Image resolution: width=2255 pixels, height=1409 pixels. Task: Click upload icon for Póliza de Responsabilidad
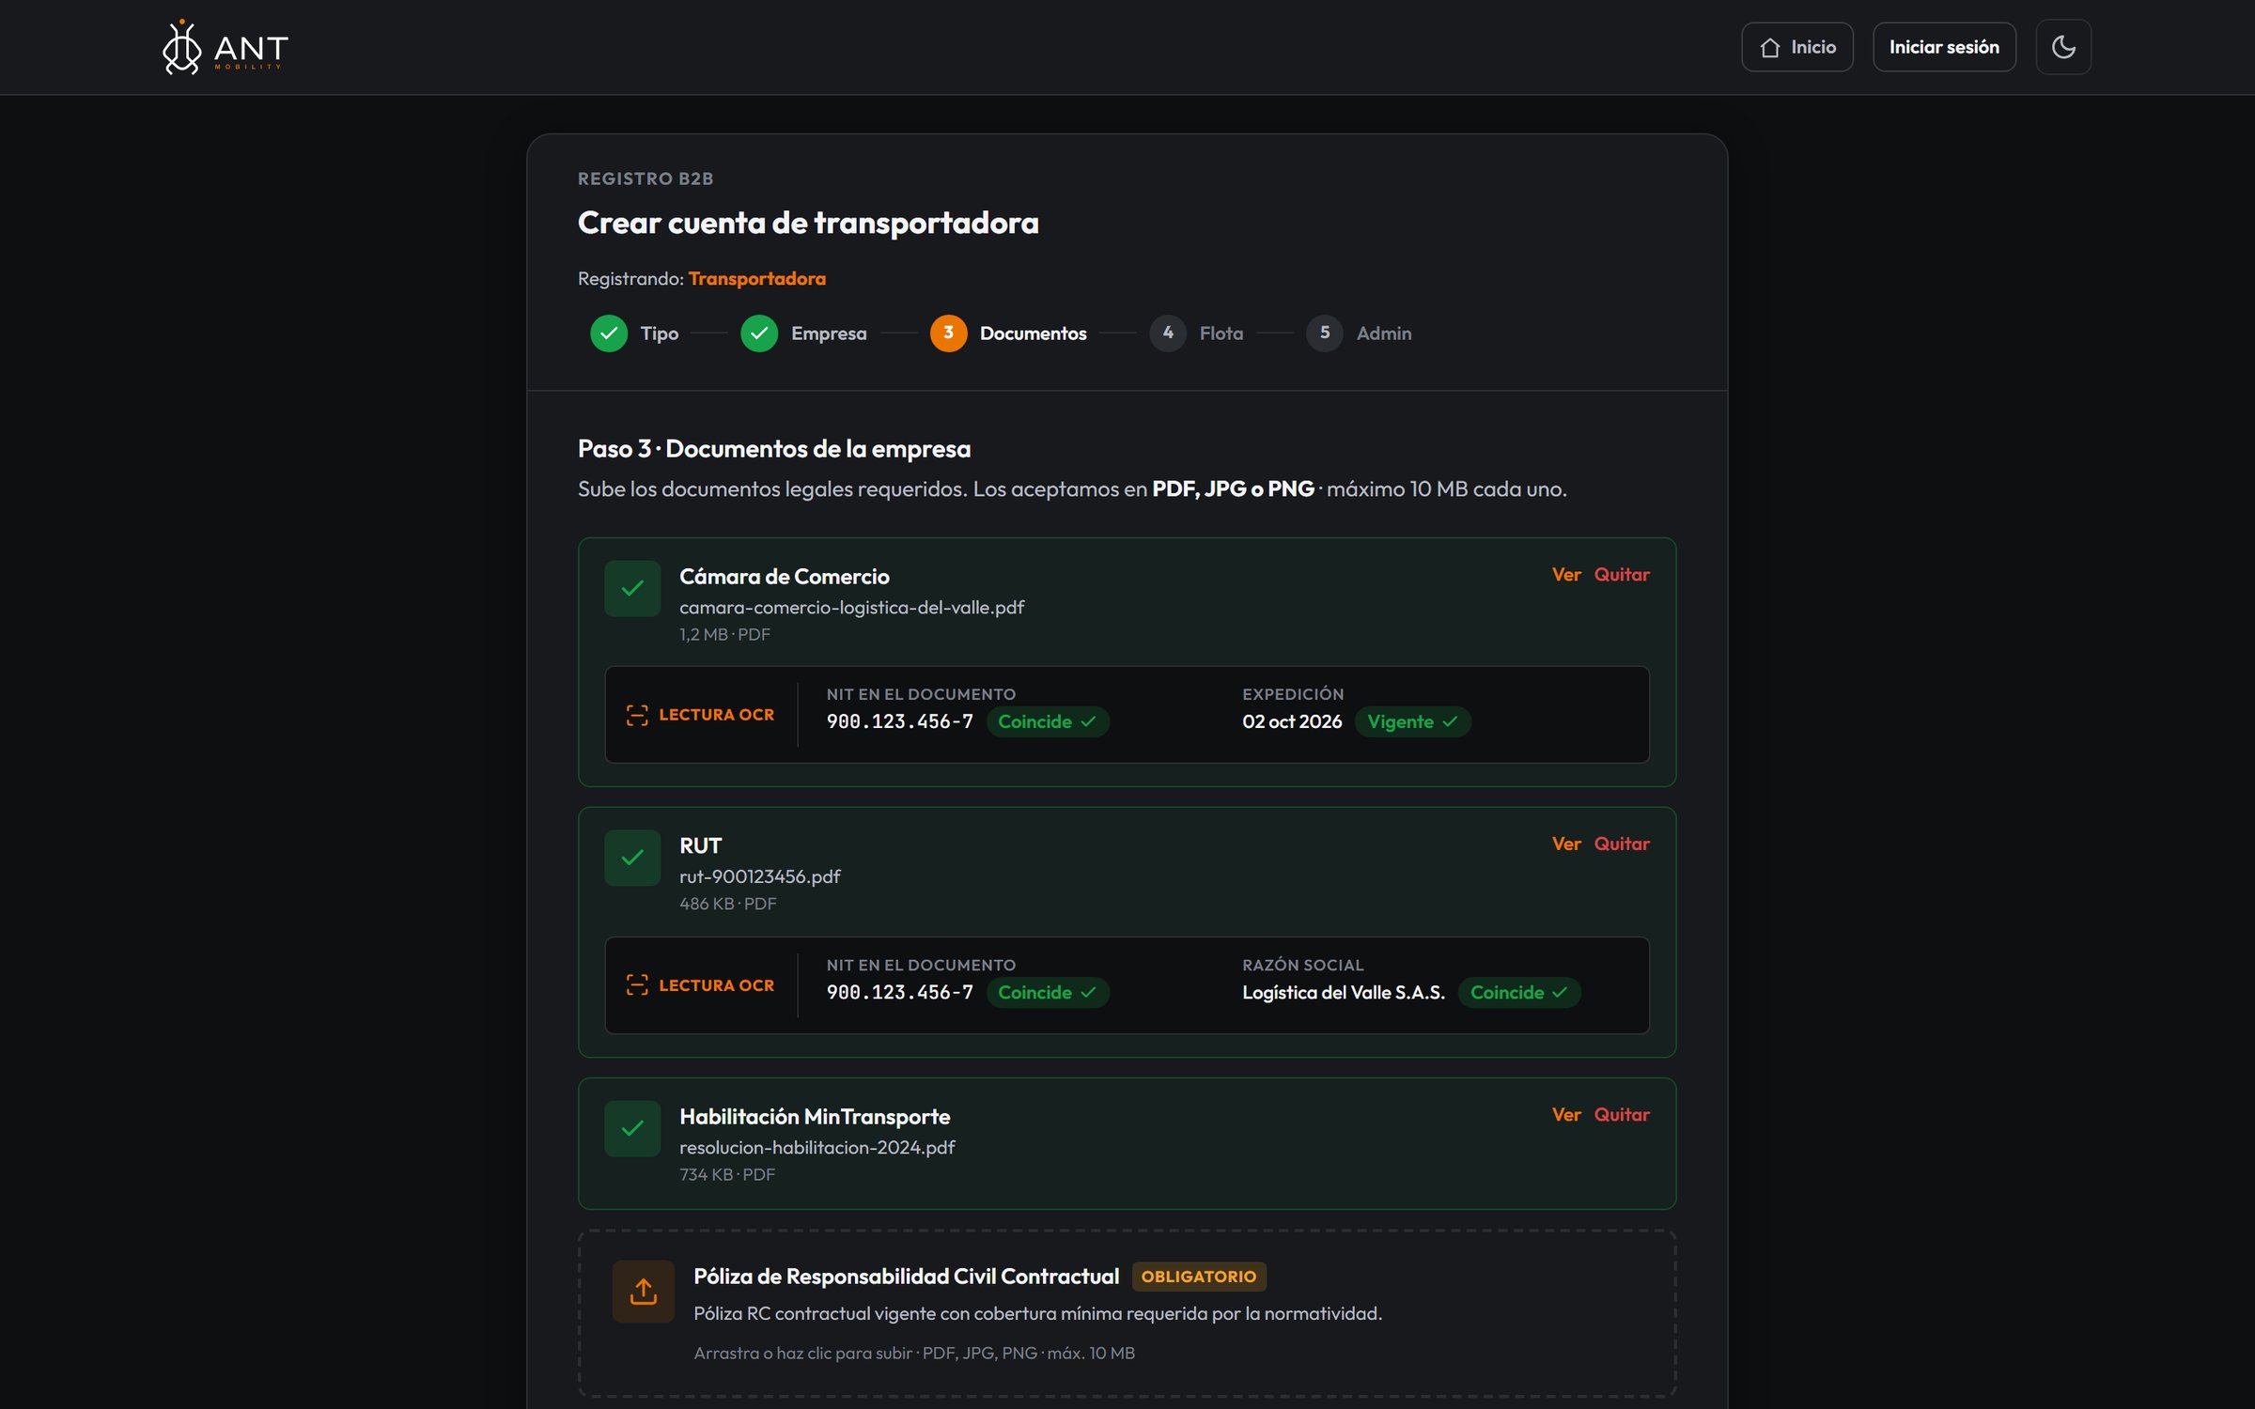(644, 1292)
